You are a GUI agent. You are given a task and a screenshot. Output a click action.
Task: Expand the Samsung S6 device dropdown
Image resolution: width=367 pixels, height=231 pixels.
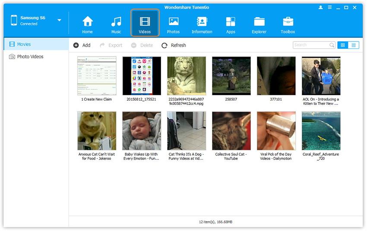(x=59, y=20)
